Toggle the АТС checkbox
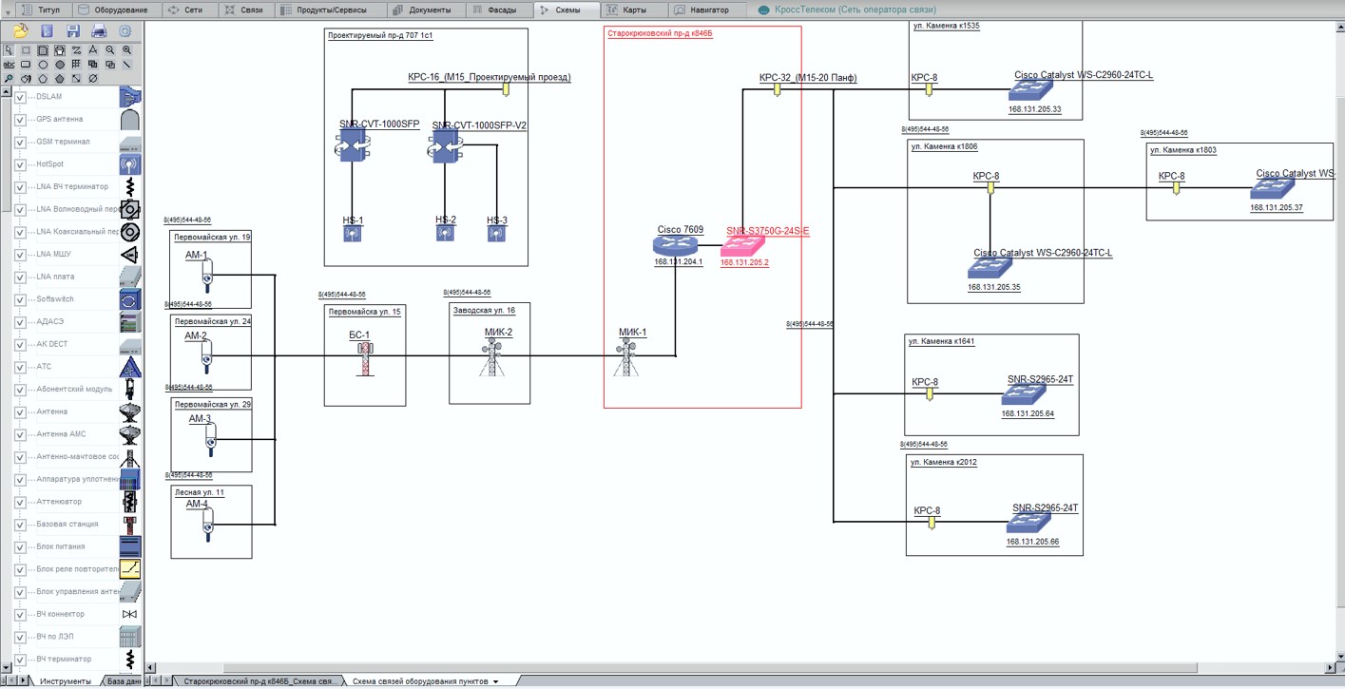The image size is (1345, 689). click(20, 367)
